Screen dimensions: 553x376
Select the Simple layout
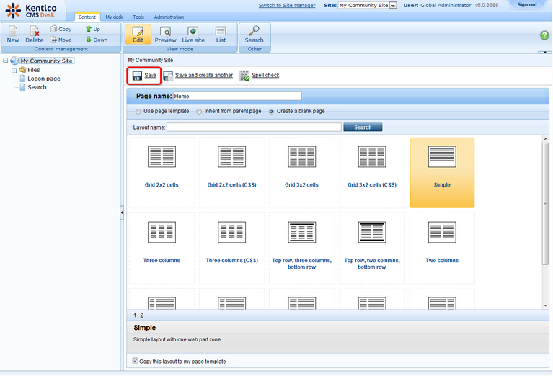[x=442, y=172]
